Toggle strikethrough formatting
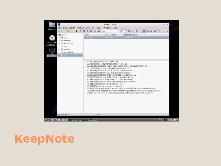 pos(87,31)
